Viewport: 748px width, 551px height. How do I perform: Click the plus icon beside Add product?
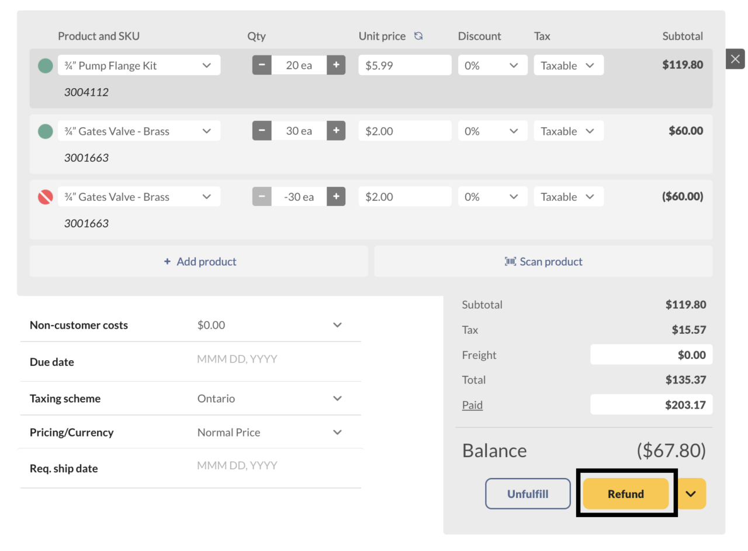pyautogui.click(x=167, y=261)
